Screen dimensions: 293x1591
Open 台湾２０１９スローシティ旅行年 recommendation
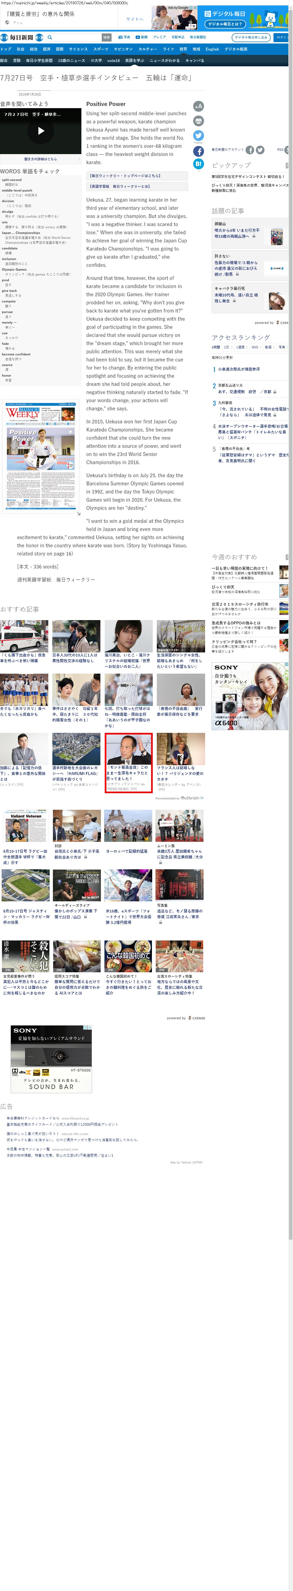pyautogui.click(x=249, y=608)
